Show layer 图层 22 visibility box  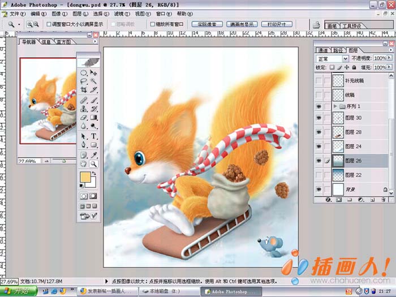click(x=318, y=175)
